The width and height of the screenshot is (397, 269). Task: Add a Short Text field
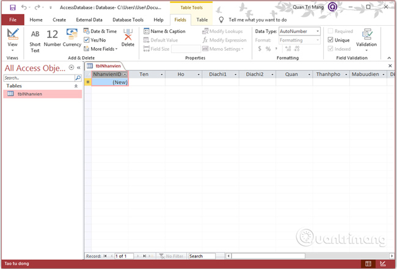pyautogui.click(x=35, y=41)
